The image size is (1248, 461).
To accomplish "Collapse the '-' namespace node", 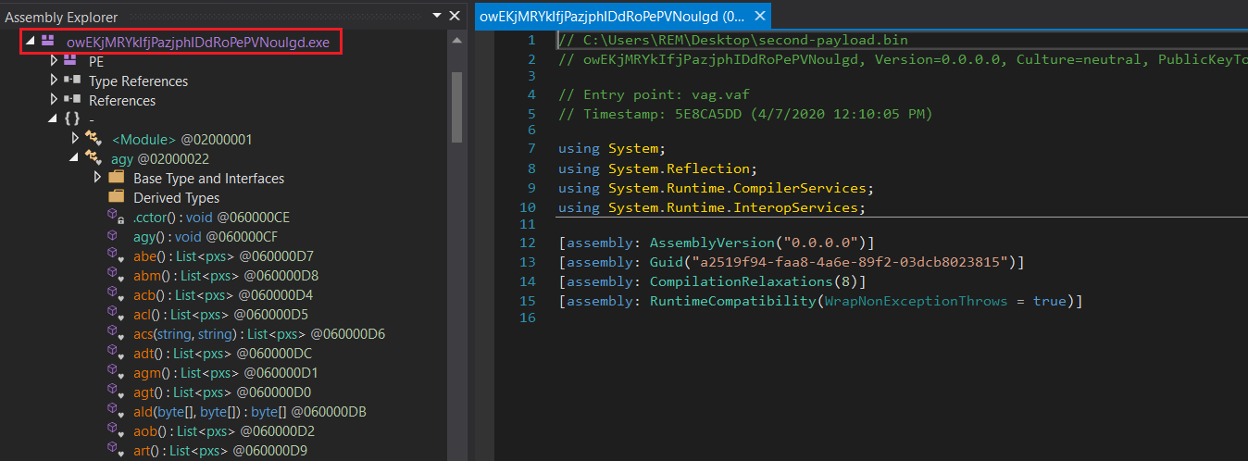I will tap(53, 119).
